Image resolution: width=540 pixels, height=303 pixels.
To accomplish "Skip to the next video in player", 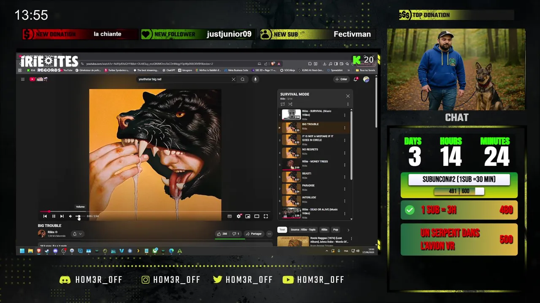I will pos(62,216).
